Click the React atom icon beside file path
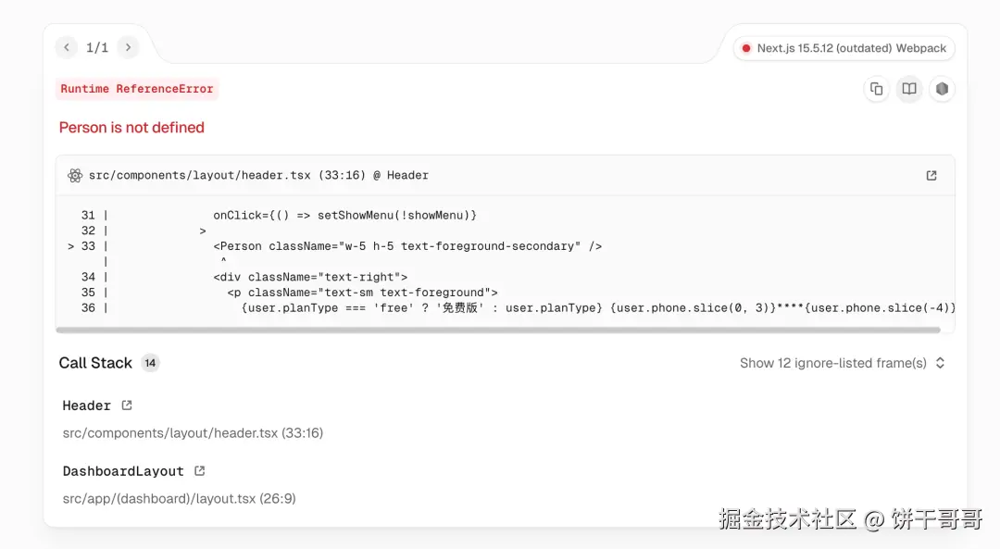 (75, 175)
